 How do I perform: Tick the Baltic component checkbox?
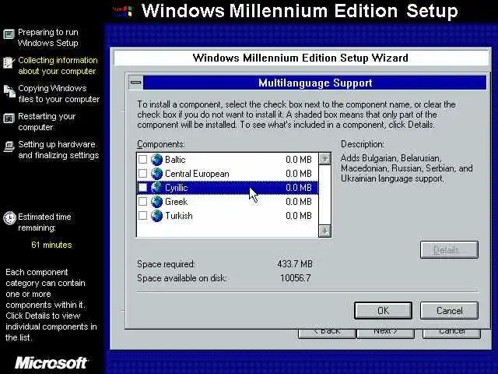coord(143,159)
